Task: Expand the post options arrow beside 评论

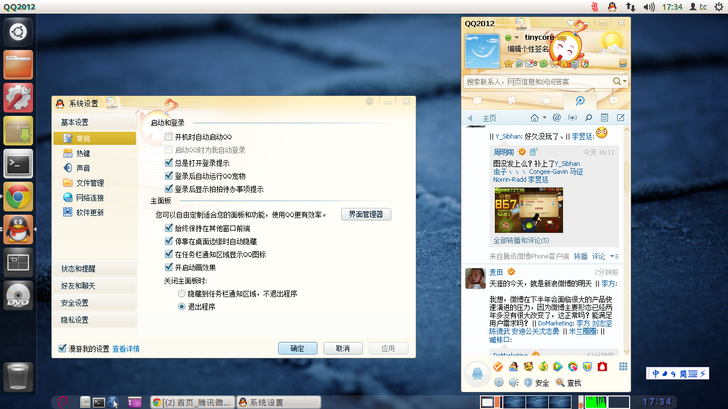Action: click(614, 257)
